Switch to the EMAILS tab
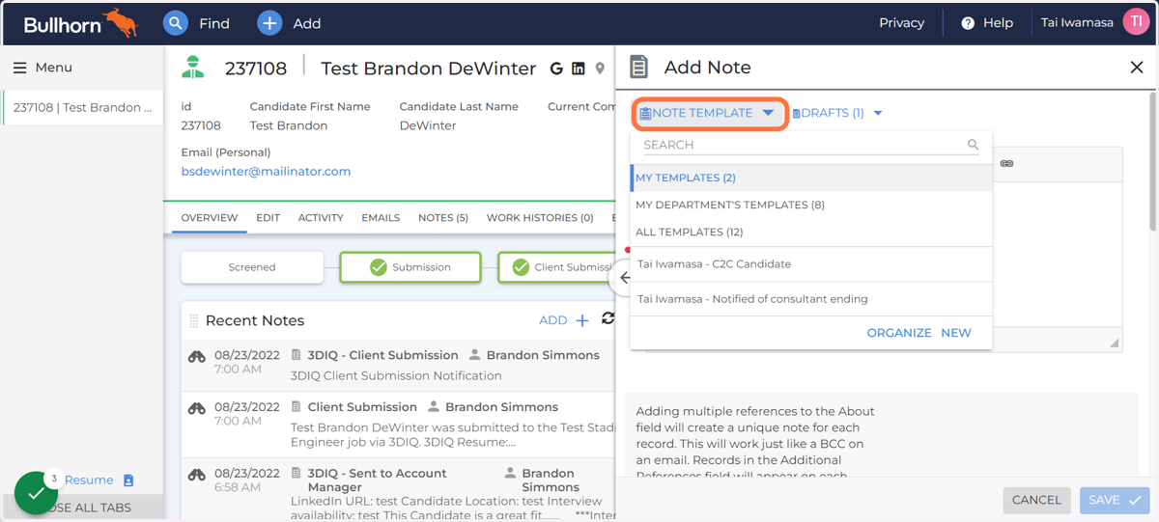Viewport: 1159px width, 522px height. click(381, 218)
